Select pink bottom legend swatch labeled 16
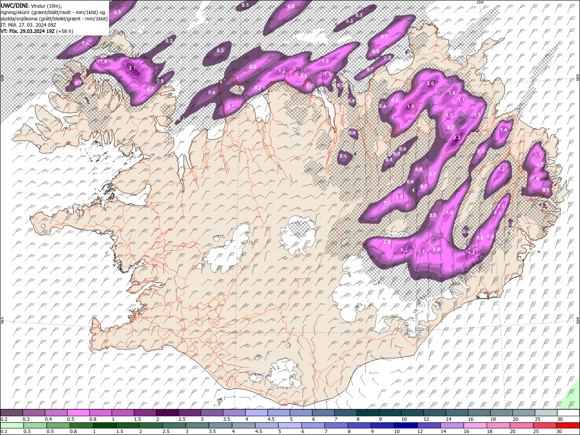Screen dimensions: 580x435 [475, 425]
